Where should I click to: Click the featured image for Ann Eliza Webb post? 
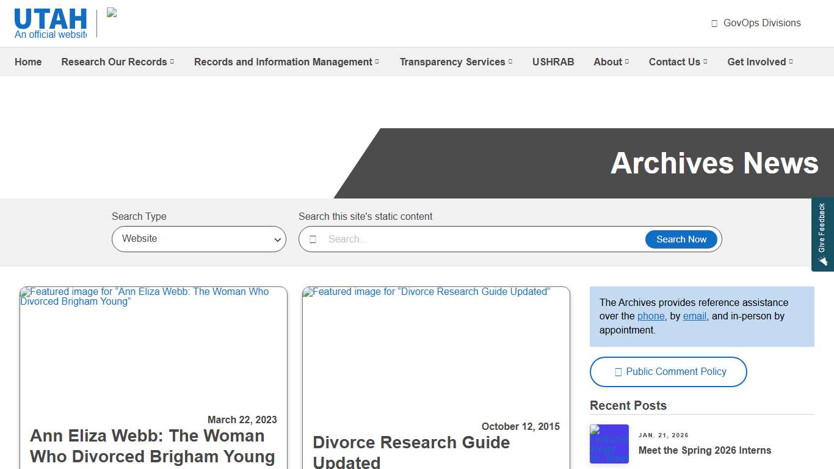pos(153,348)
